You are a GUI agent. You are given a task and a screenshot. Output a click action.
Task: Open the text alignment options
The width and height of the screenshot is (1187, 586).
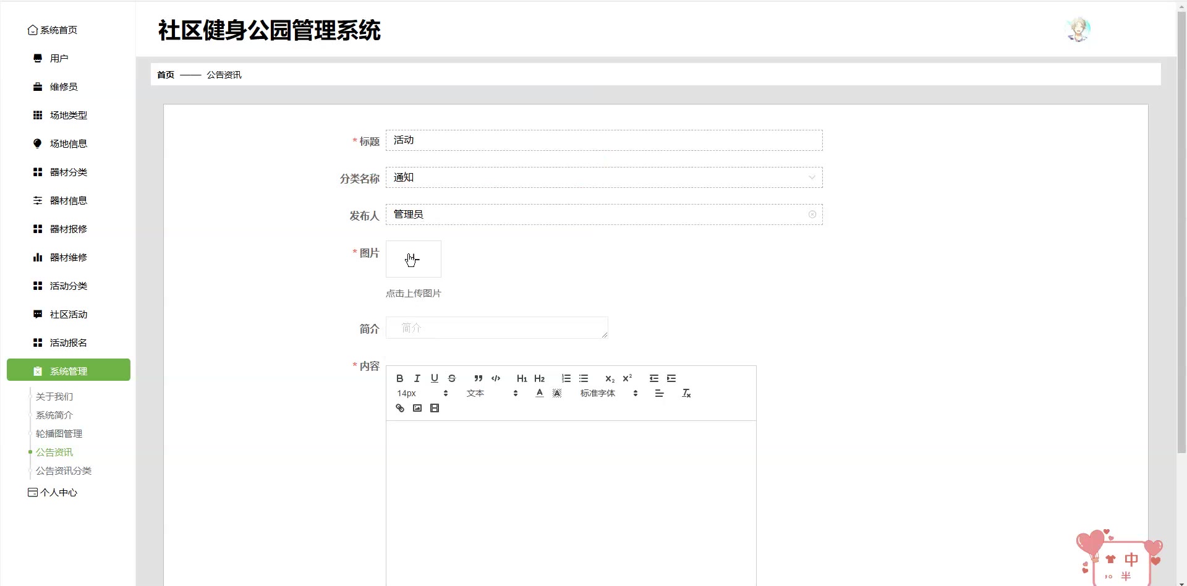[x=660, y=393]
